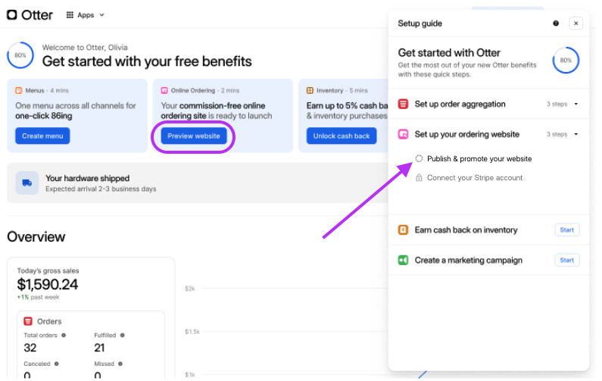Screen dimensions: 602x381
Task: Close the Setup guide panel
Action: [575, 23]
